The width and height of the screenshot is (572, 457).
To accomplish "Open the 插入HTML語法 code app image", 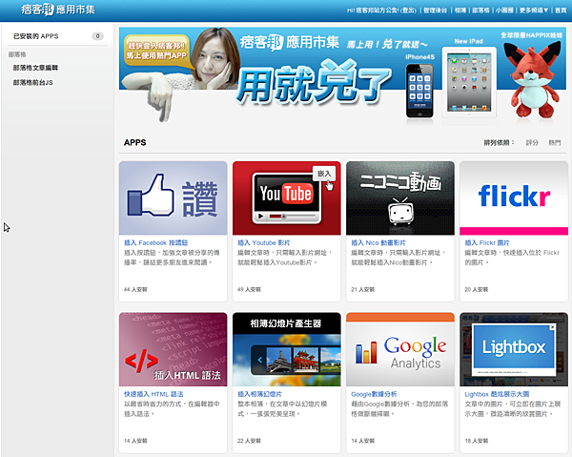I will tap(173, 349).
